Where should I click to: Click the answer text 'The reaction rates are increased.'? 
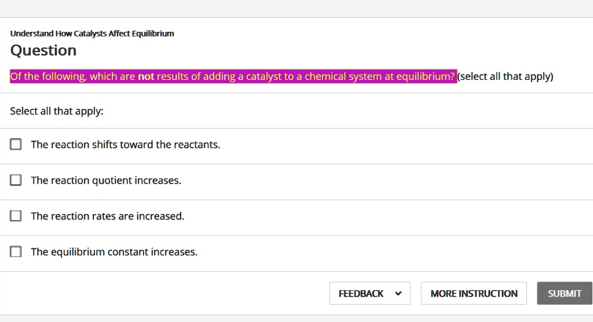coord(108,217)
